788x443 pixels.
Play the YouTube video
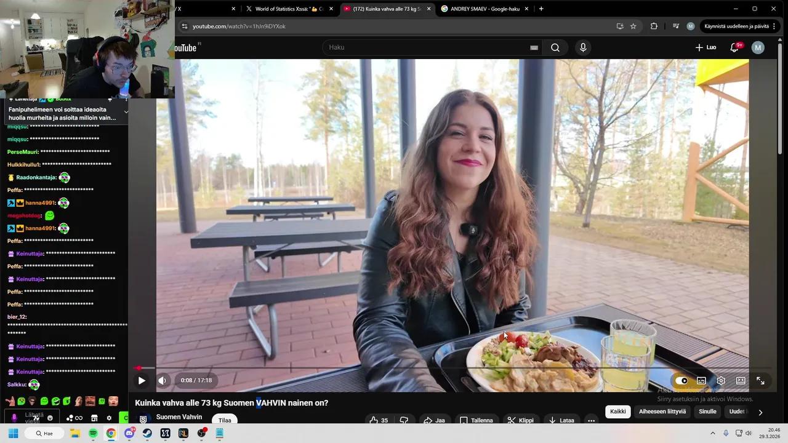click(142, 381)
